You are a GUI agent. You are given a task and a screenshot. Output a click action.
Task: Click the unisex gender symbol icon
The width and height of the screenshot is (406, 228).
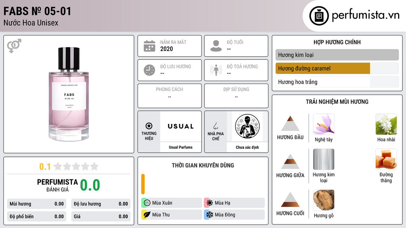point(14,46)
